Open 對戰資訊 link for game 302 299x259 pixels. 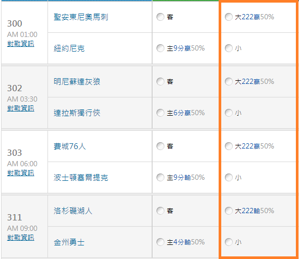coord(20,108)
